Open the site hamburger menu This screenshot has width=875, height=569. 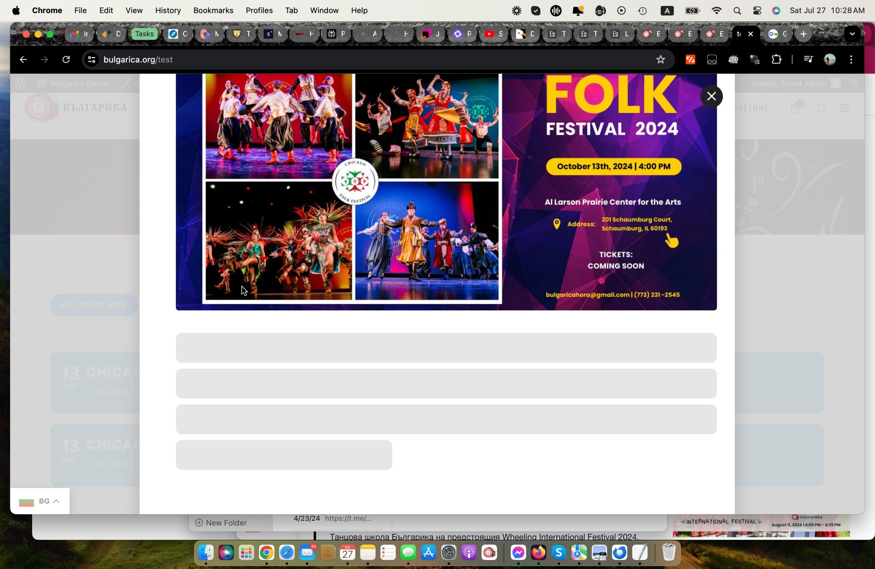pyautogui.click(x=845, y=108)
